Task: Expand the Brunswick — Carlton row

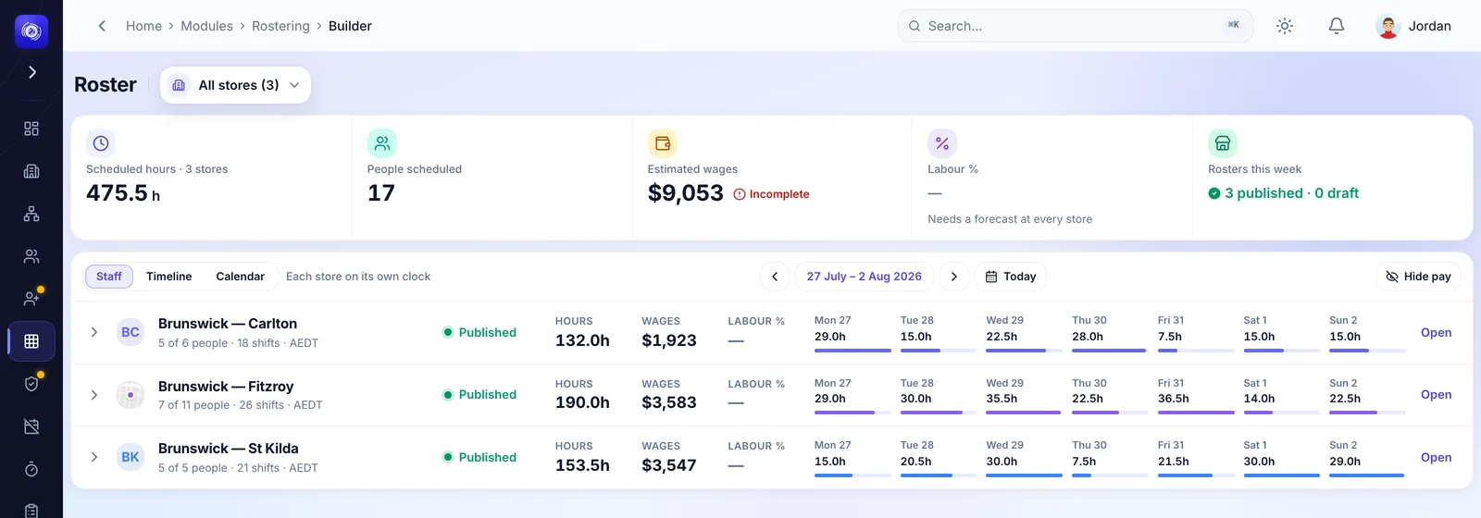Action: pyautogui.click(x=94, y=332)
